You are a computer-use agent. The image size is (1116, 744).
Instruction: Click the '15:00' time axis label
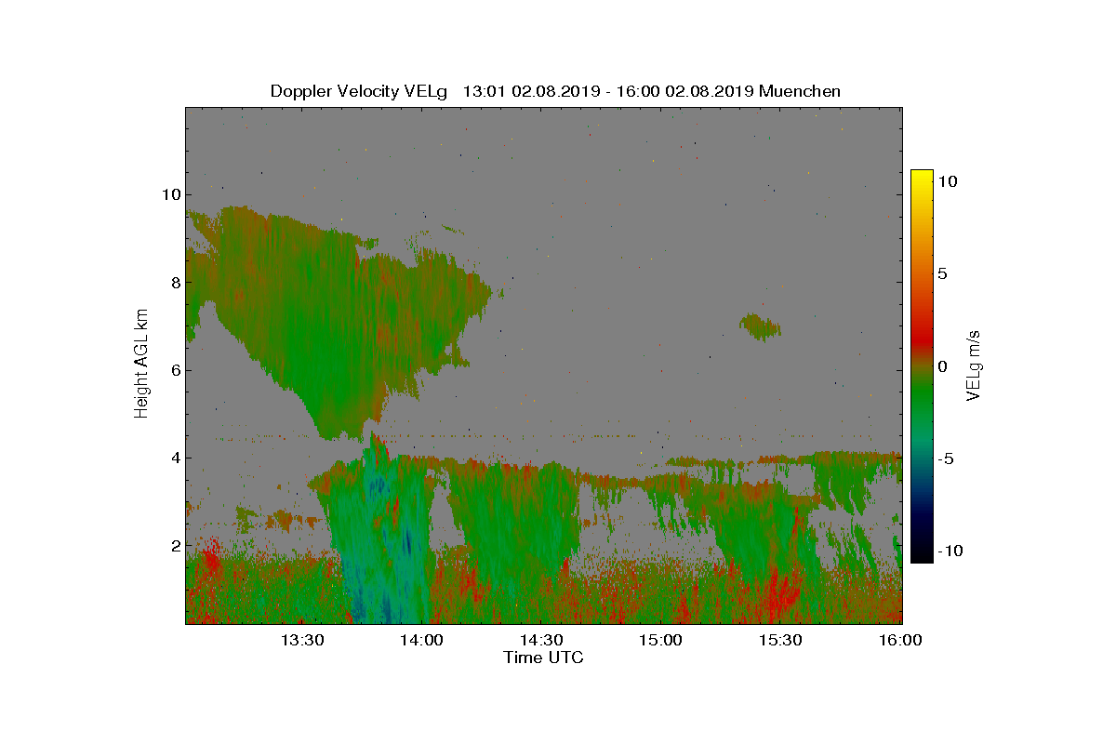tap(661, 640)
